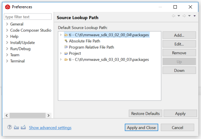
Task: Open the back history dropdown arrow
Action: point(179,16)
